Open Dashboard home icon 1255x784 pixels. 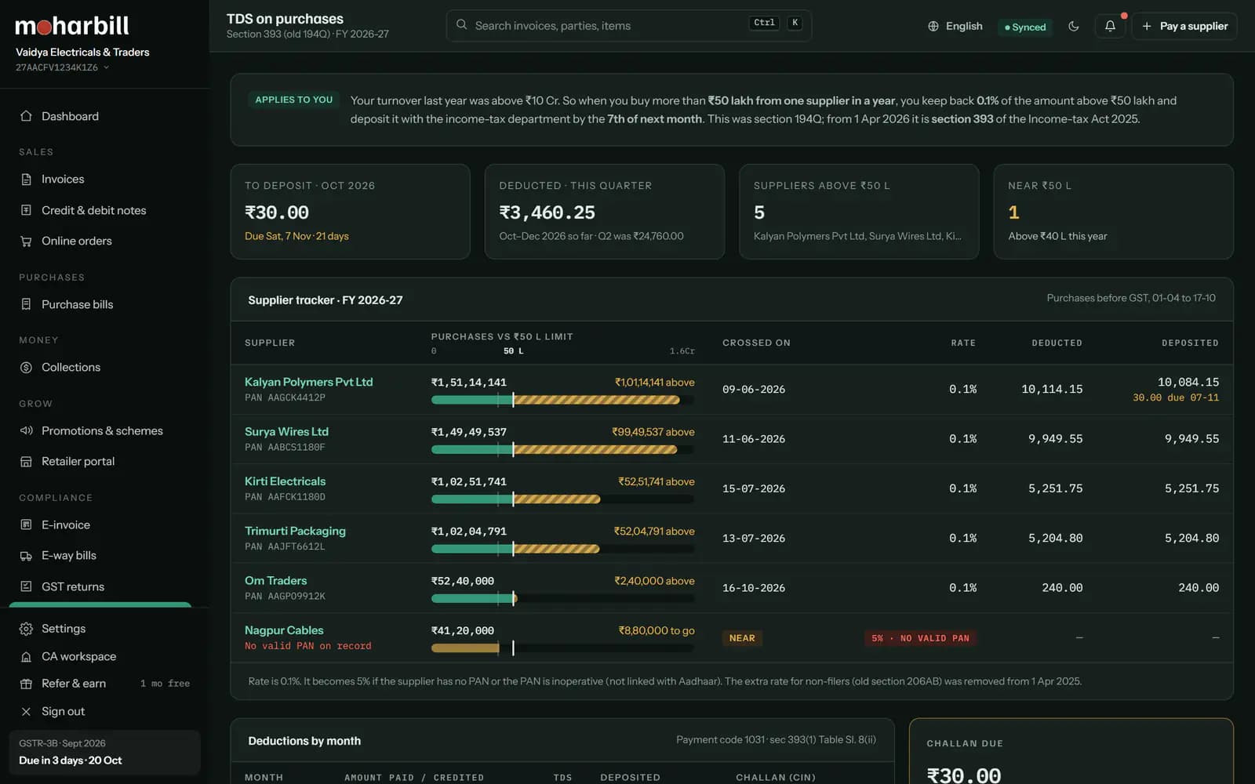[26, 116]
